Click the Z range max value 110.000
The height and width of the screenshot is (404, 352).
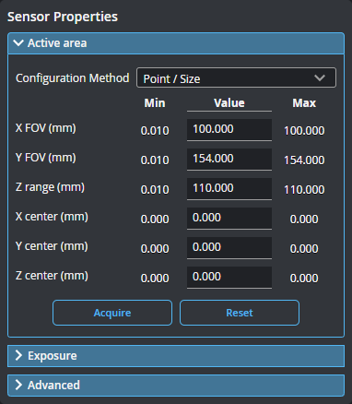click(x=304, y=190)
